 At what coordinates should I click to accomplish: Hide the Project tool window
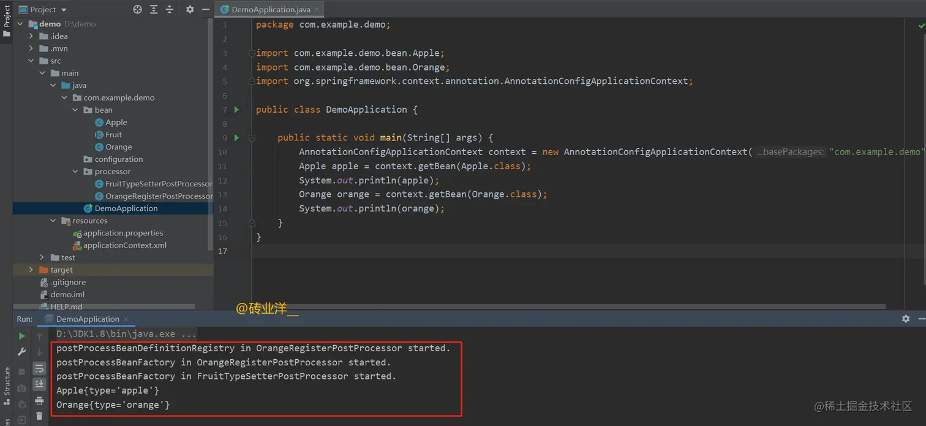[x=206, y=9]
